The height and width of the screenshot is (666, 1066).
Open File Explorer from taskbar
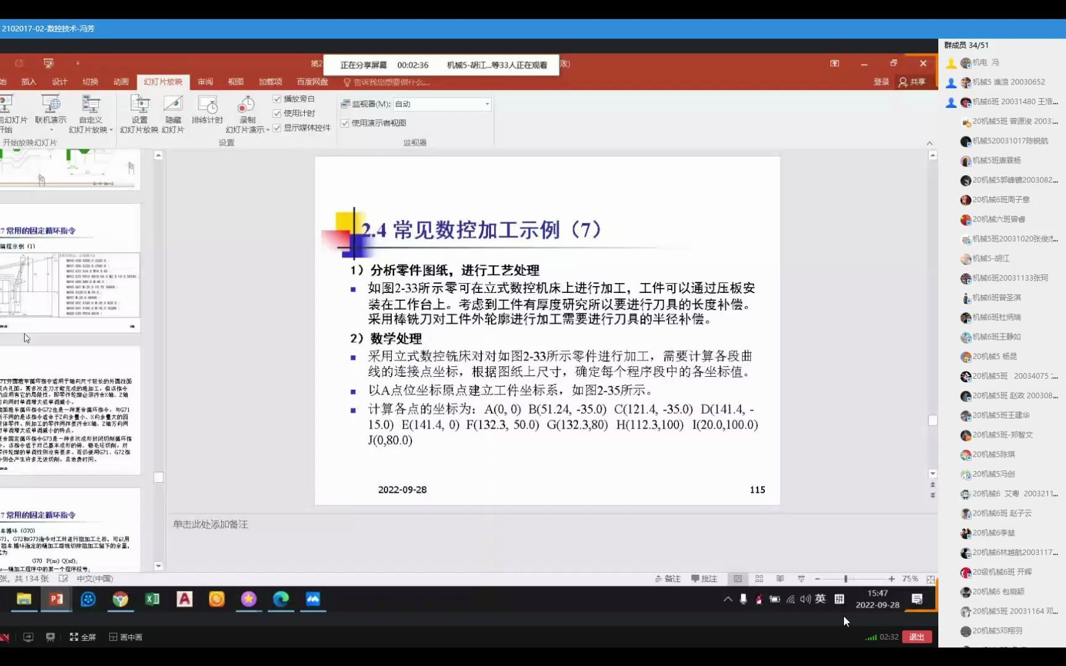coord(24,599)
